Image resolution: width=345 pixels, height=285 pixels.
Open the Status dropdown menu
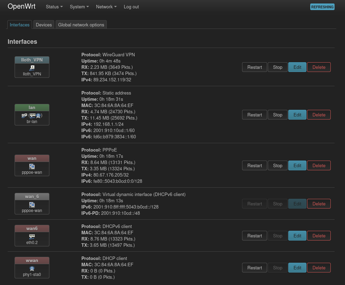tap(54, 7)
